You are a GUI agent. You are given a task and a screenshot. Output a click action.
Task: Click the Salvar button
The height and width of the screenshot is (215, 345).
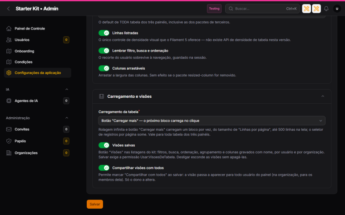tap(95, 204)
